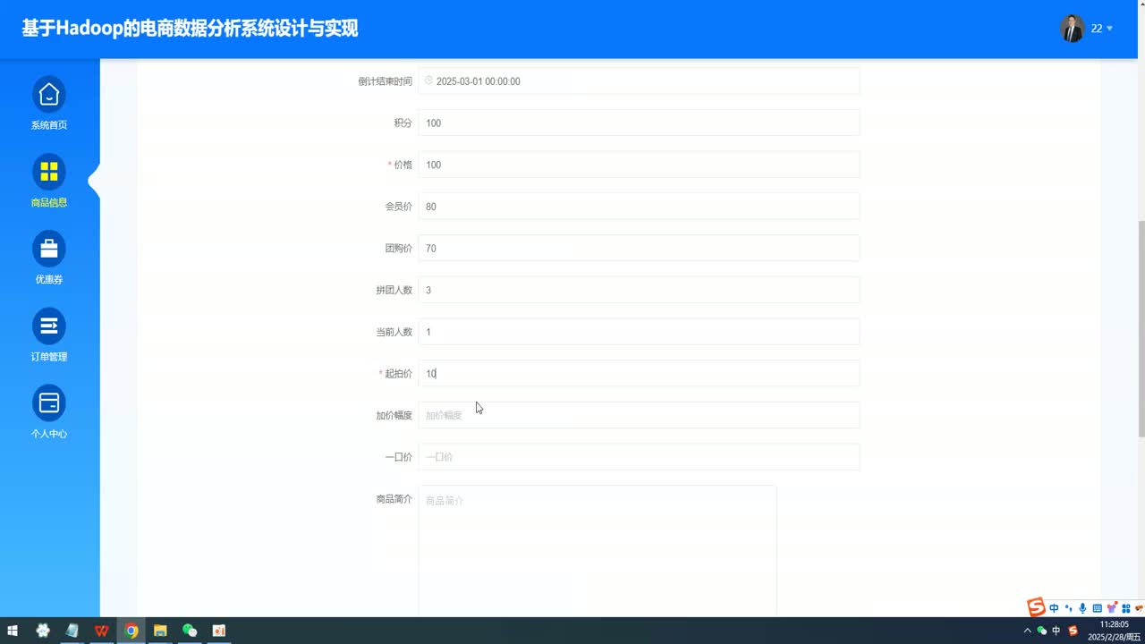
Task: Open 个人中心 sidebar icon
Action: click(49, 403)
